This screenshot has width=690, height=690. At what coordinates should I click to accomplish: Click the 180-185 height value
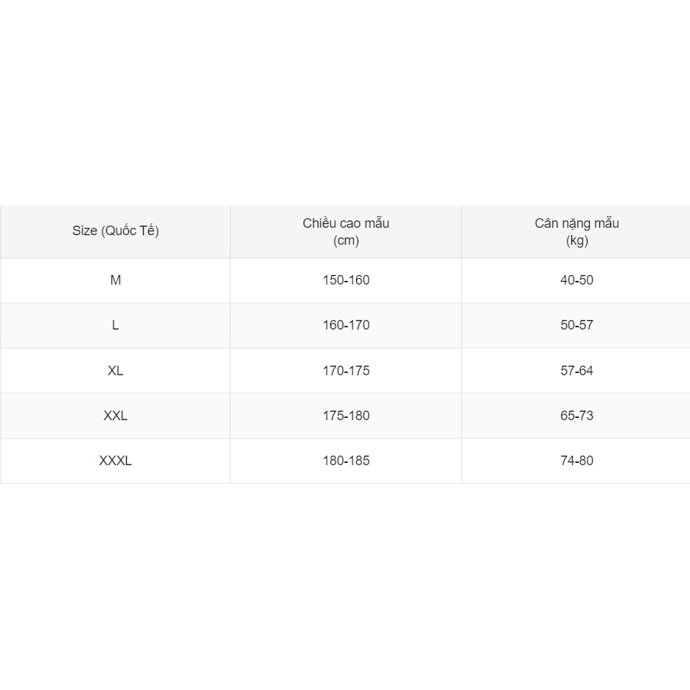[x=346, y=461]
